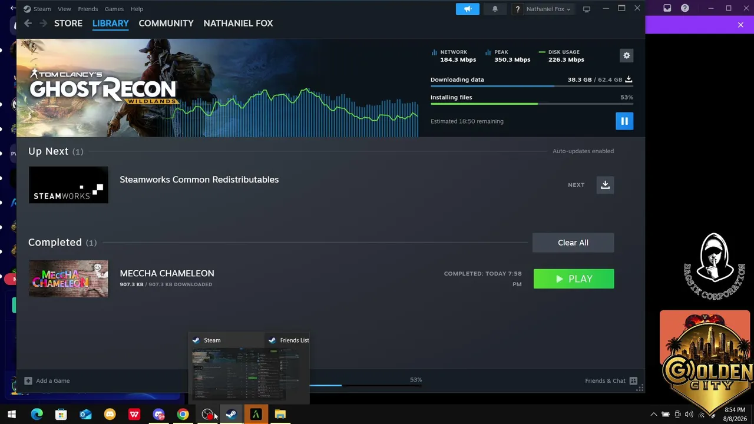Switch to the LIBRARY tab
Image resolution: width=754 pixels, height=424 pixels.
110,23
